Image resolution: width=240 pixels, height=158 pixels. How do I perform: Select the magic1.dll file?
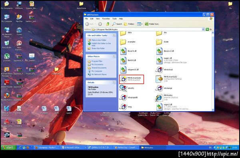pos(171,60)
